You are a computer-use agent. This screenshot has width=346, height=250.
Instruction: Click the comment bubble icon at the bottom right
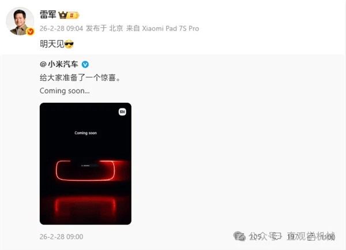click(274, 237)
